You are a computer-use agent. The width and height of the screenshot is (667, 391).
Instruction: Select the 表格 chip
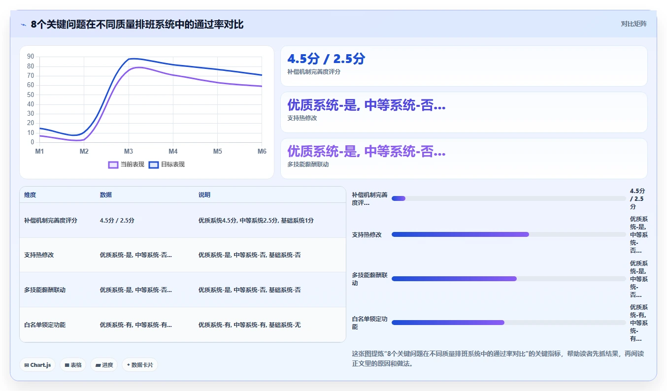[73, 365]
